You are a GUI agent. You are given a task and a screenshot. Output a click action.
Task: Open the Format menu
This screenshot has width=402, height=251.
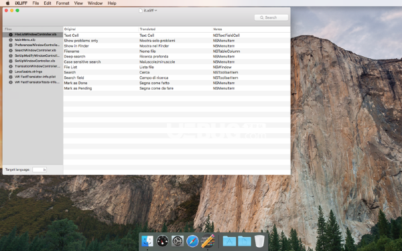tap(62, 3)
